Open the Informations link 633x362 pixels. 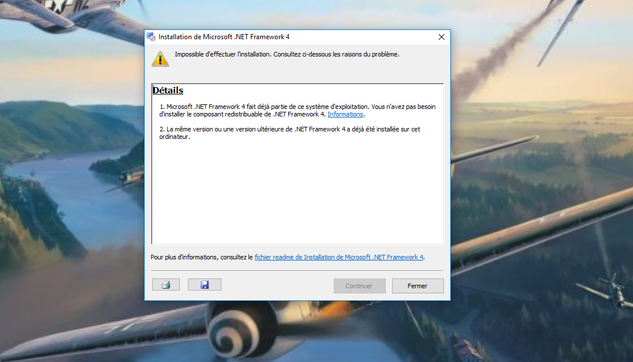click(x=345, y=114)
